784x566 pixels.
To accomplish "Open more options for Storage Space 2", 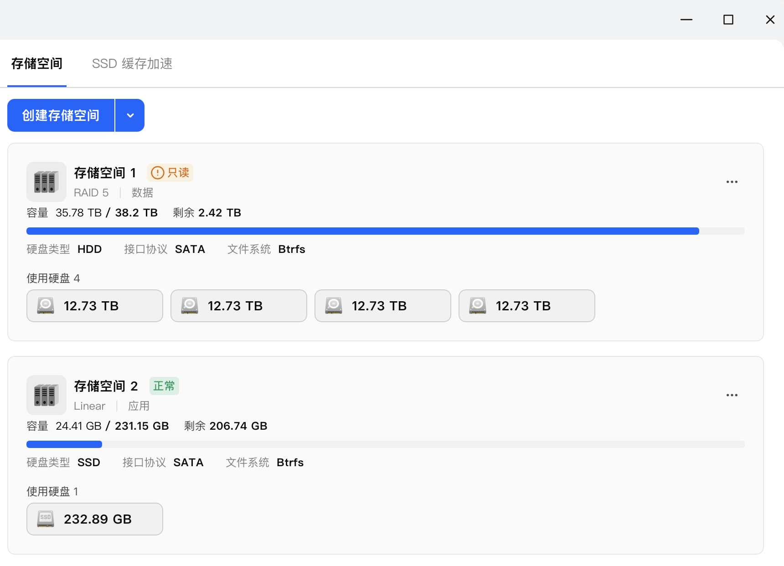I will coord(732,395).
